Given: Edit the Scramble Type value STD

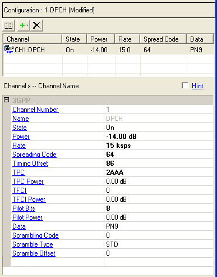Looking at the screenshot, I should (x=159, y=244).
